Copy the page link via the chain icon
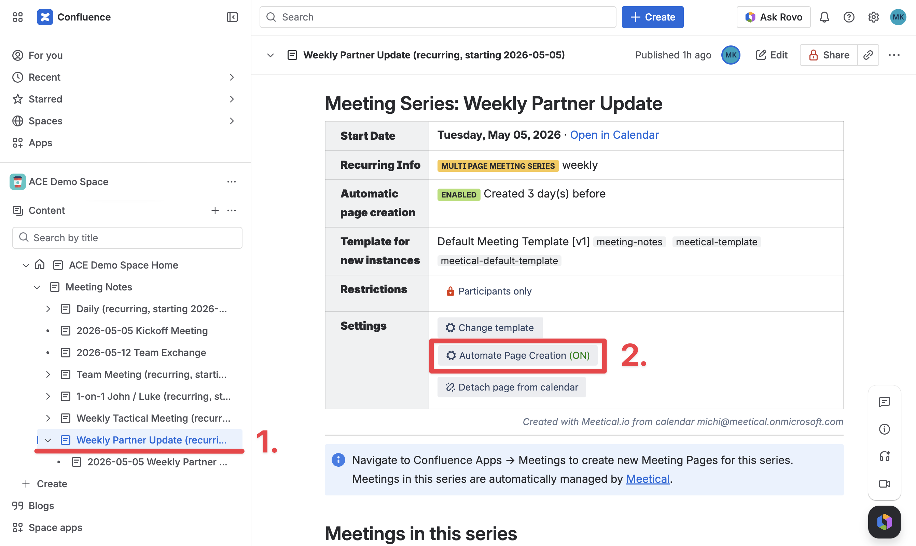This screenshot has width=916, height=546. coord(868,55)
